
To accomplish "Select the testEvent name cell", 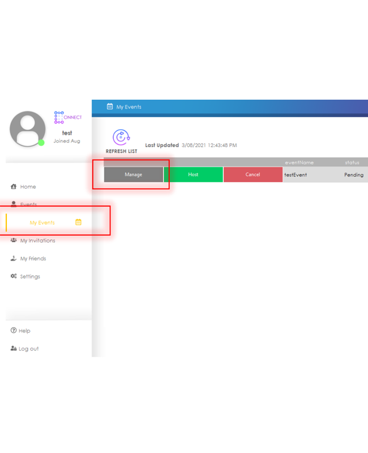I will click(296, 175).
